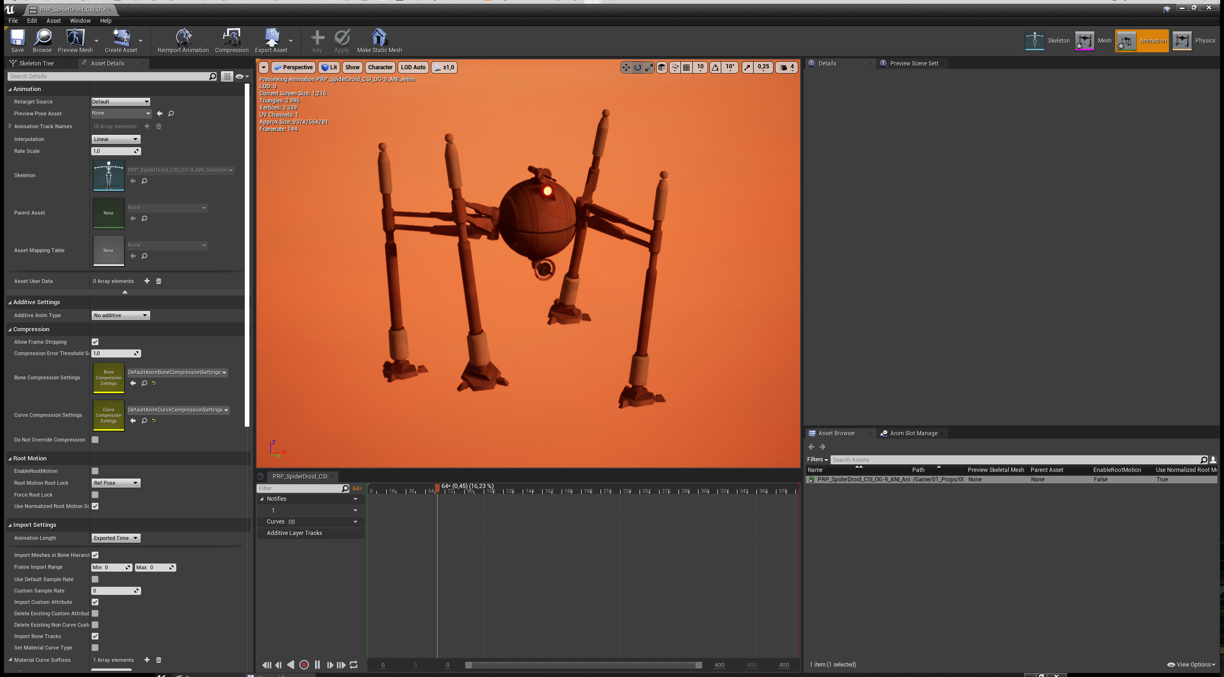
Task: Expand Animation Track Names array
Action: point(10,126)
